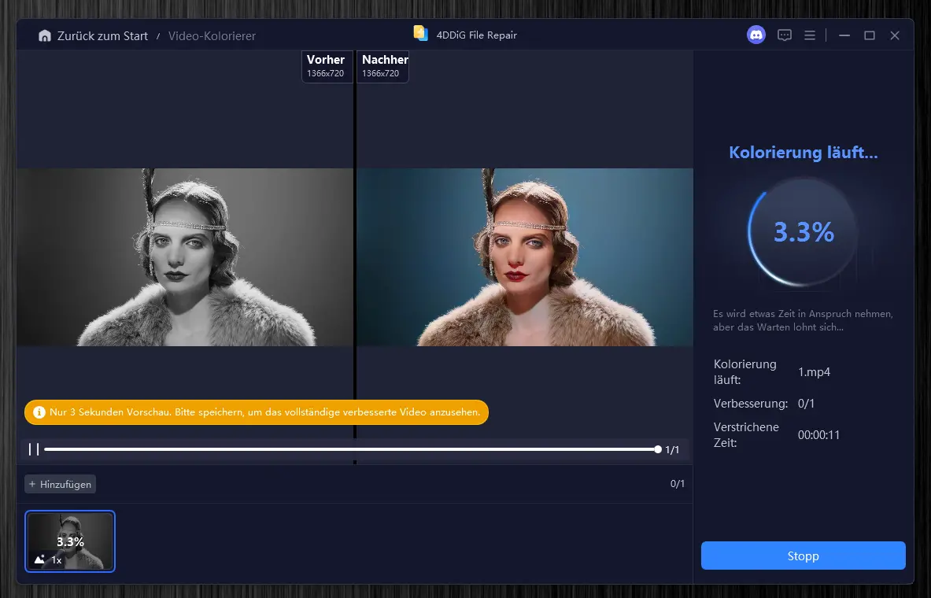Click the colorized Nachher preview image
The image size is (931, 598).
coord(525,257)
